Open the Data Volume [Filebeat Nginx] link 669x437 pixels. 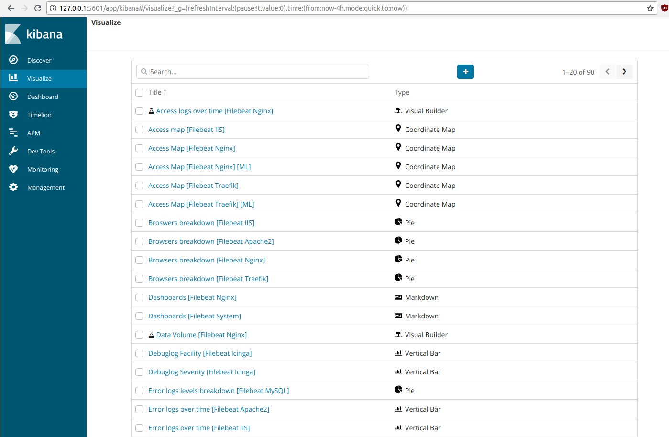tap(201, 335)
